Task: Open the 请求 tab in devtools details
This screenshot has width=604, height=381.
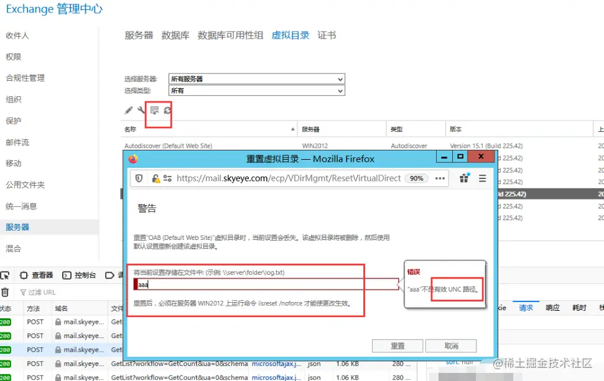Action: [x=526, y=308]
